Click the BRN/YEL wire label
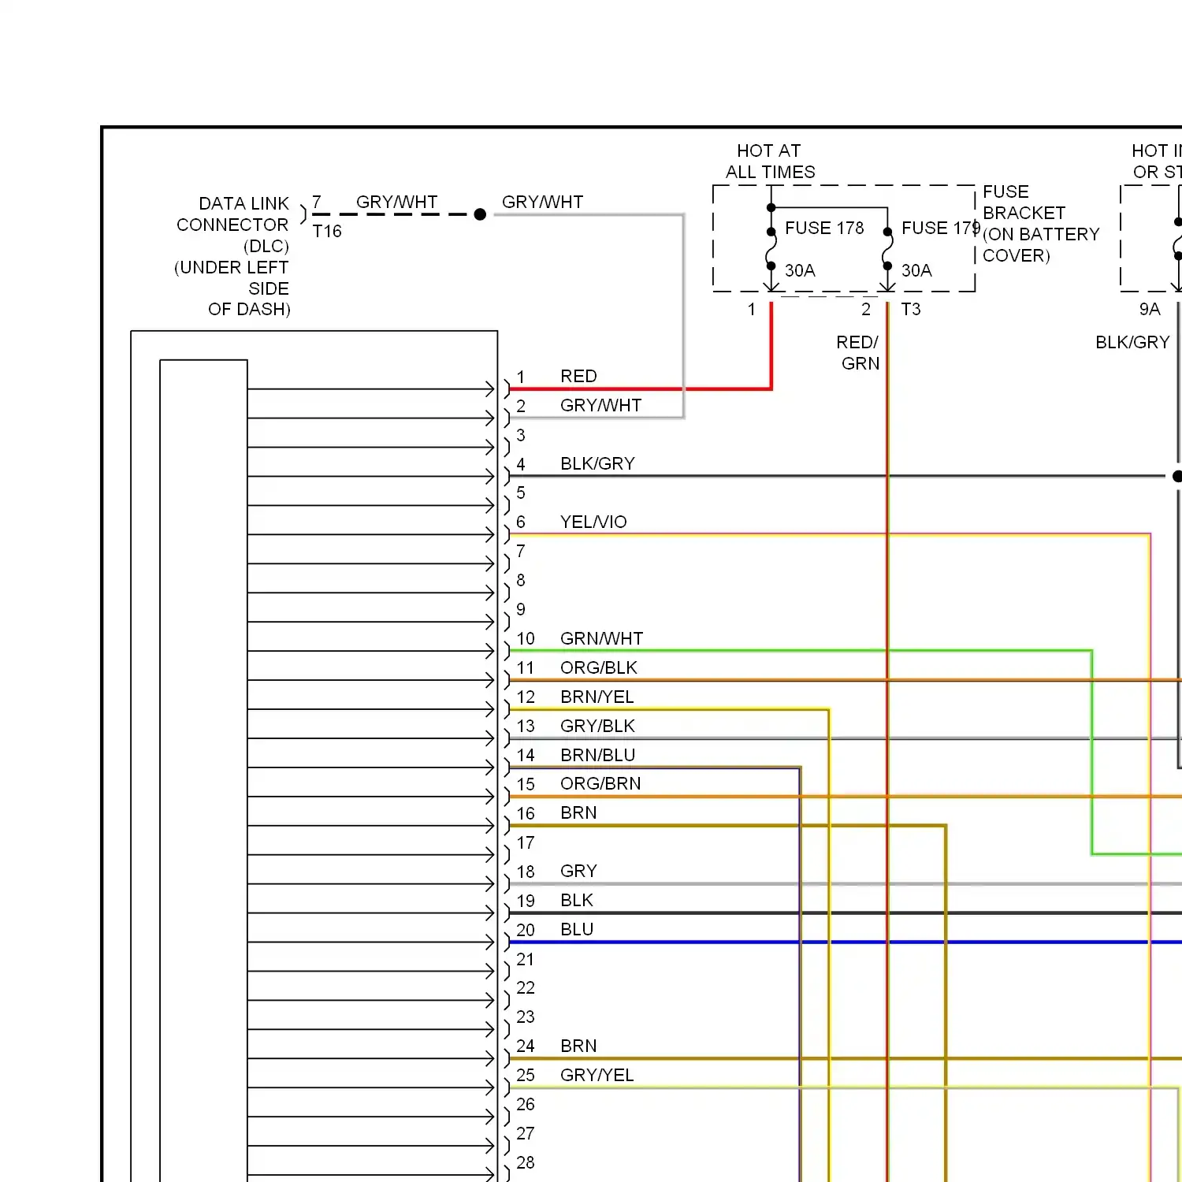This screenshot has width=1182, height=1182. click(x=597, y=697)
